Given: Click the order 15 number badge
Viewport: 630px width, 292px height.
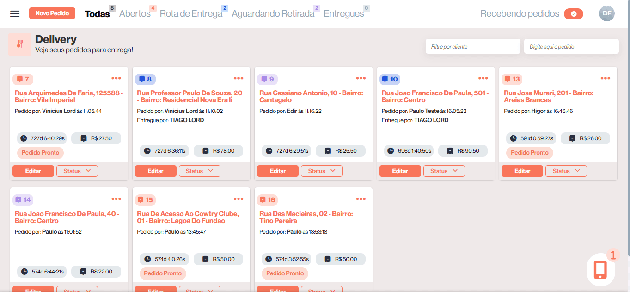Looking at the screenshot, I should (x=146, y=200).
